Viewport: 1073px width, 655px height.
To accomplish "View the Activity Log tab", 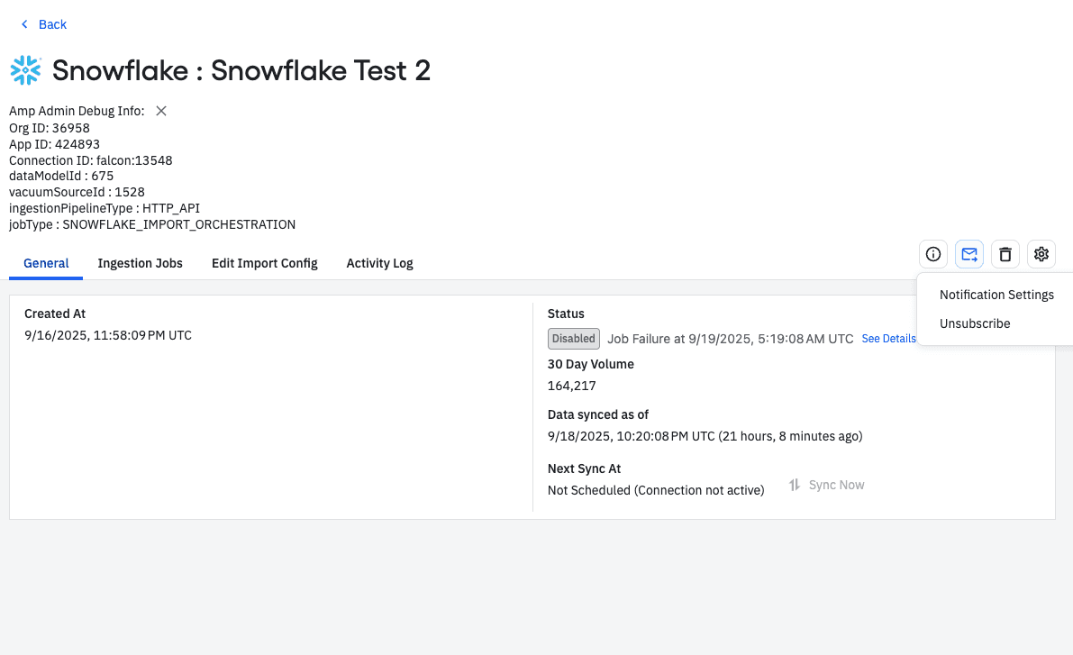I will 380,263.
